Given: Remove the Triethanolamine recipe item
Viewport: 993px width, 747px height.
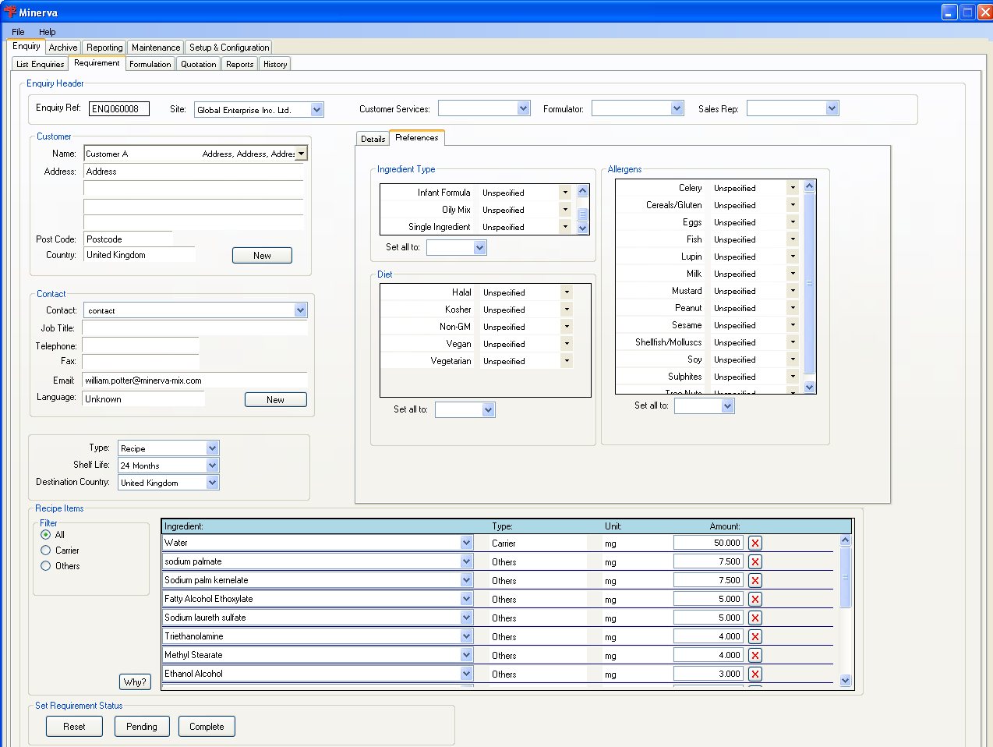Looking at the screenshot, I should pyautogui.click(x=754, y=637).
